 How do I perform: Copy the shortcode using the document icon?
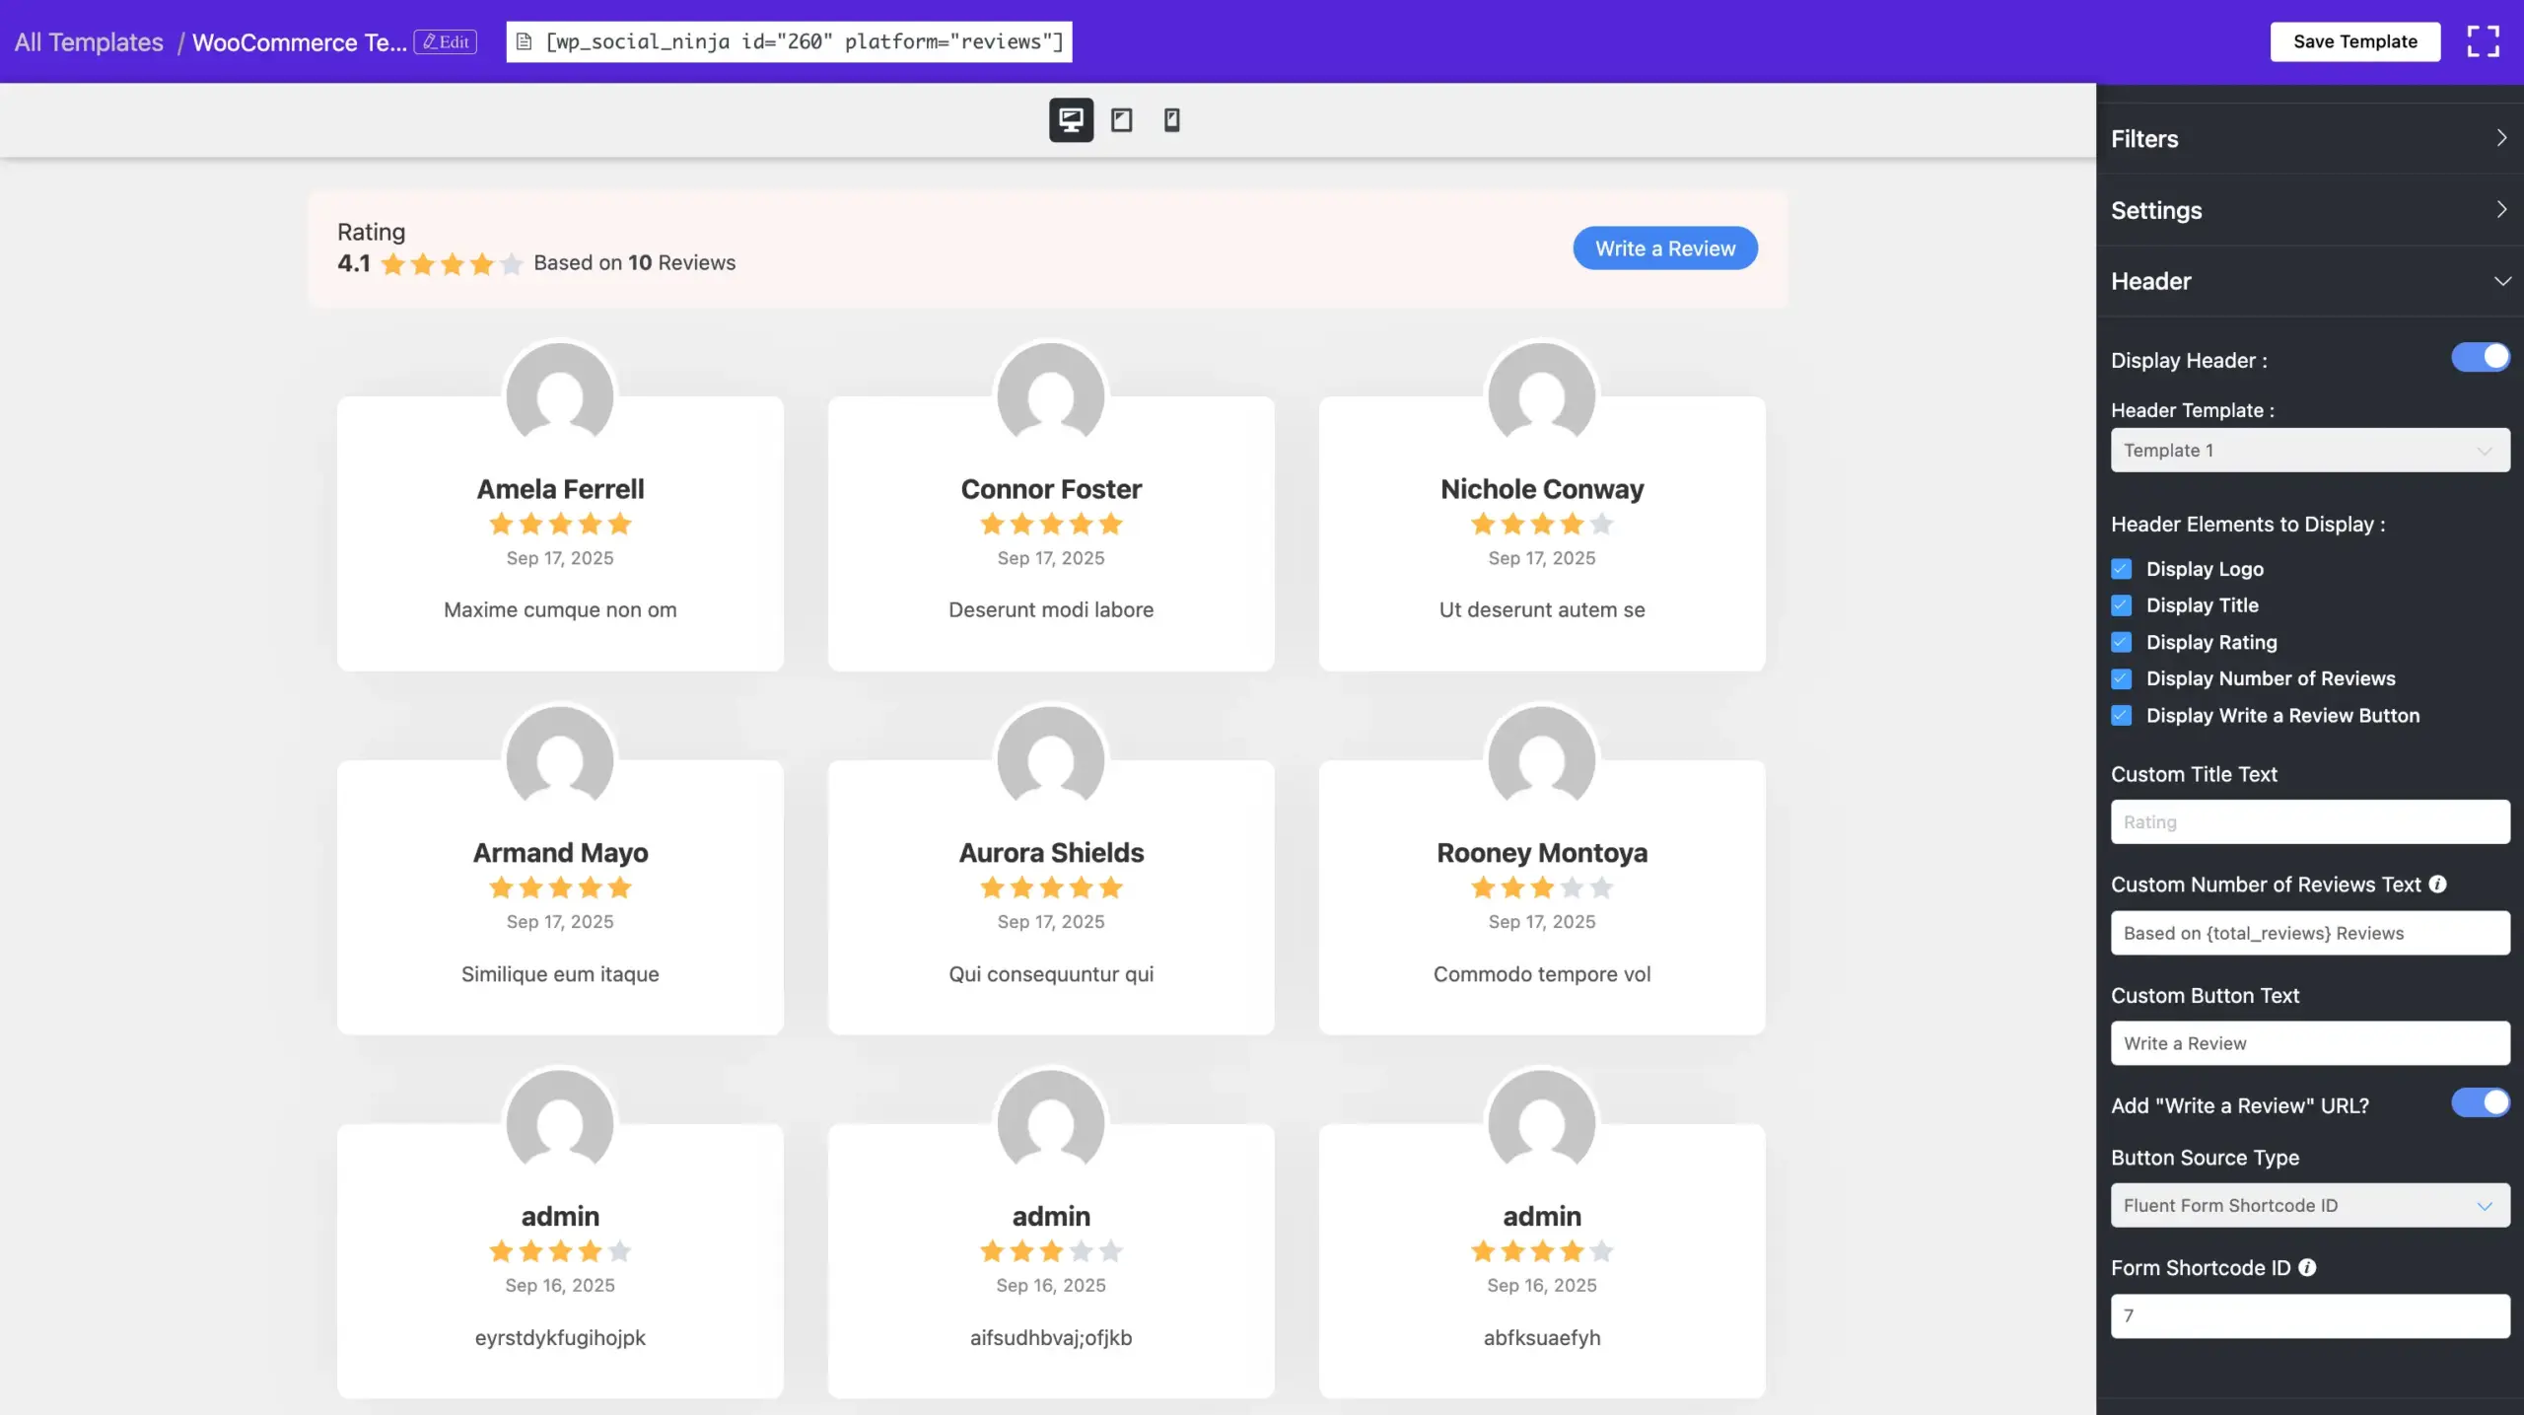(x=526, y=41)
